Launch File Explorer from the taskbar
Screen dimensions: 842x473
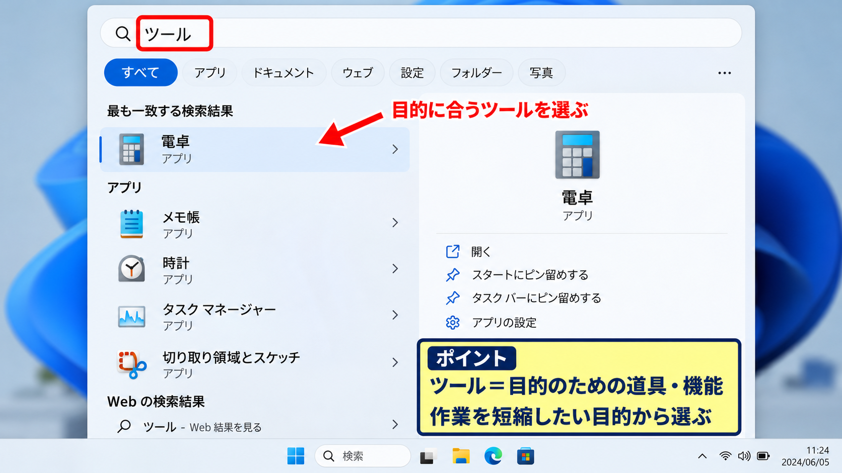461,456
